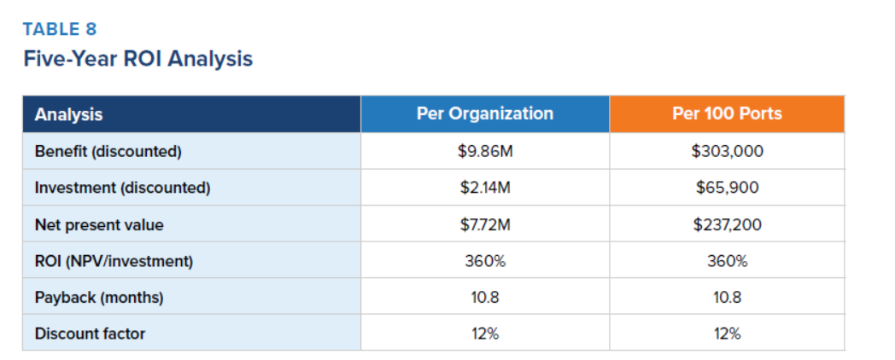Click the Investment (discounted) row label
895x360 pixels.
coord(122,188)
